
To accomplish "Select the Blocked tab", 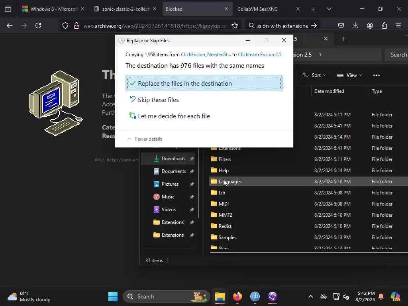I will pos(197,9).
